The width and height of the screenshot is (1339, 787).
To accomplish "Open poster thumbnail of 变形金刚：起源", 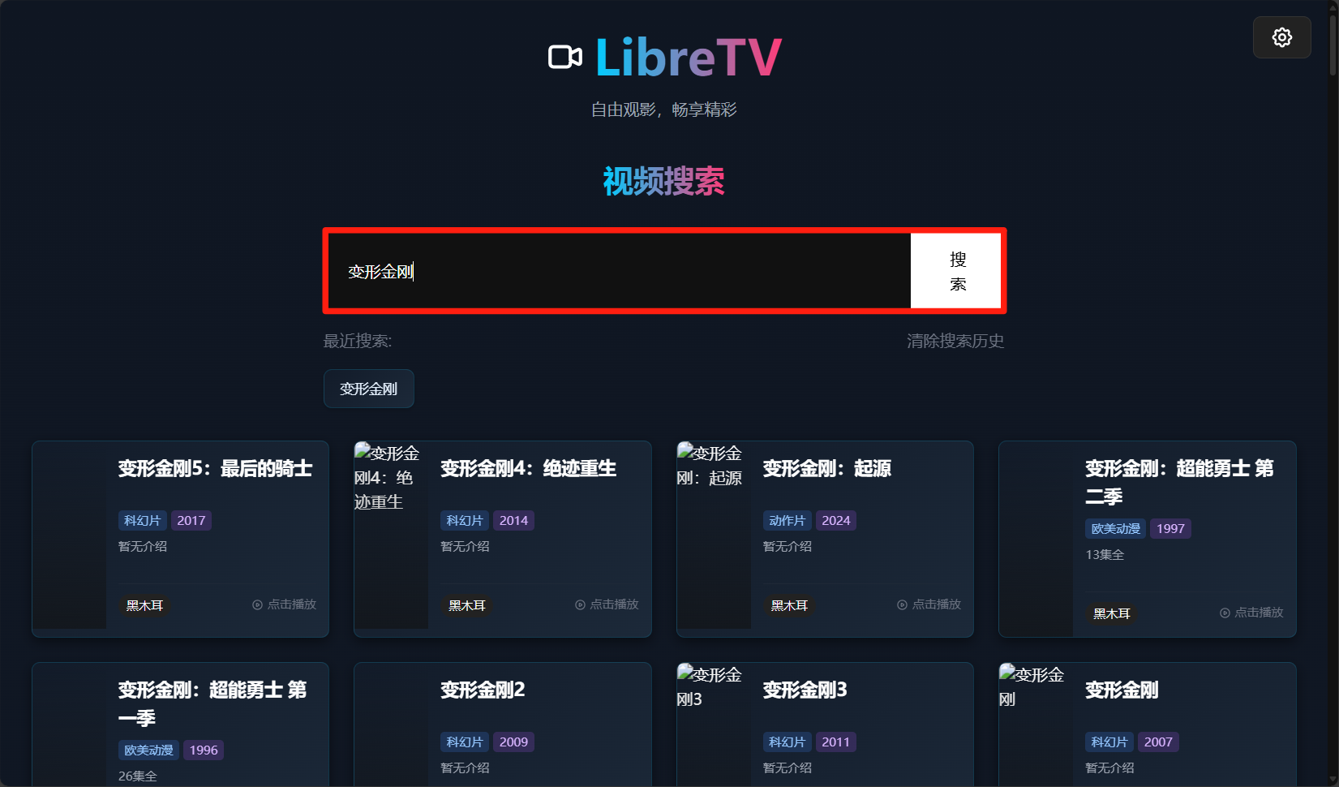I will click(714, 535).
